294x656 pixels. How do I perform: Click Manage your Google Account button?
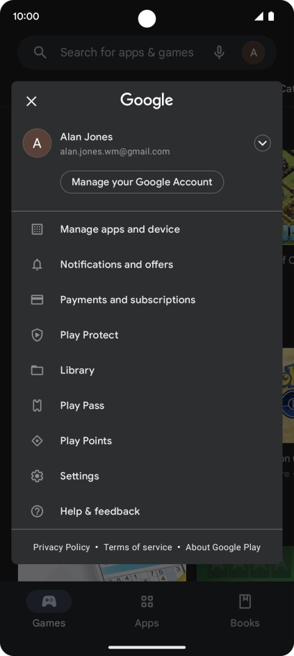pyautogui.click(x=142, y=182)
